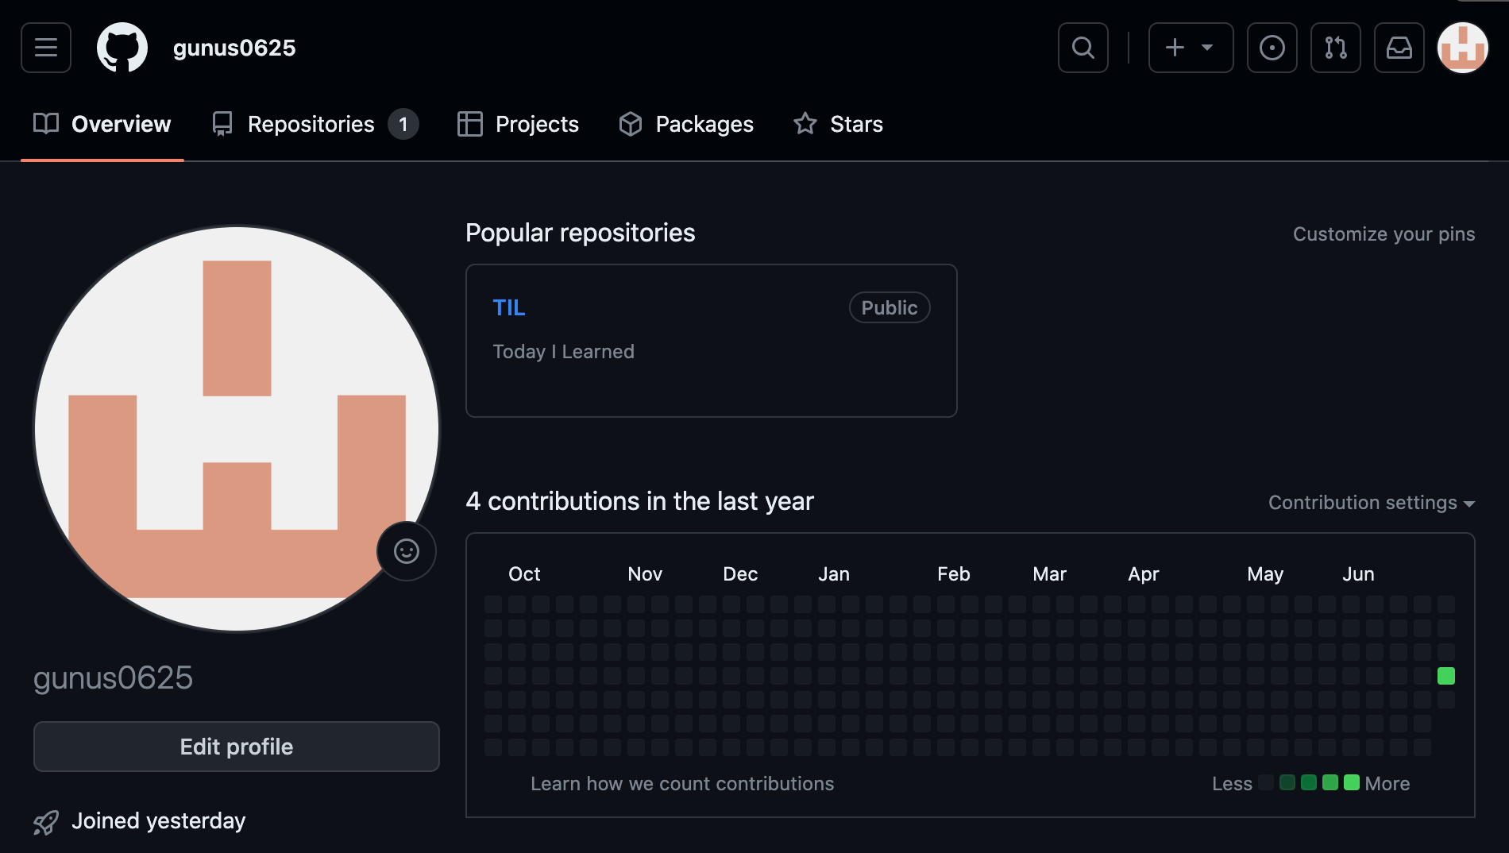This screenshot has width=1509, height=853.
Task: Open the create new plus dropdown
Action: (1191, 48)
